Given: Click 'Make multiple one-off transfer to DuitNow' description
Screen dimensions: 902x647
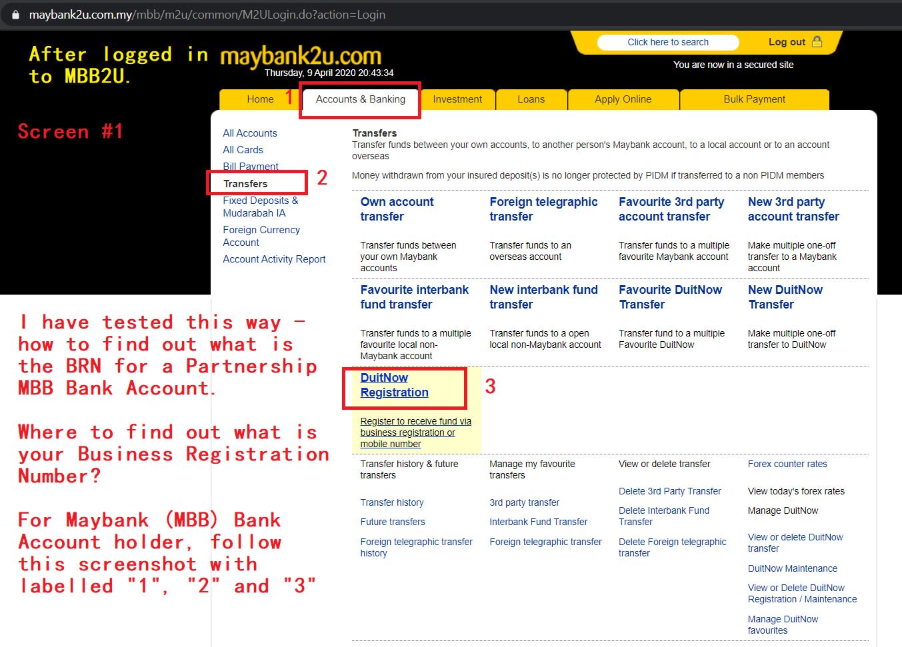Looking at the screenshot, I should [x=792, y=338].
